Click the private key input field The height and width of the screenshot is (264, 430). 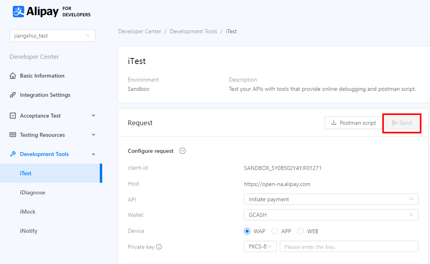pyautogui.click(x=349, y=247)
